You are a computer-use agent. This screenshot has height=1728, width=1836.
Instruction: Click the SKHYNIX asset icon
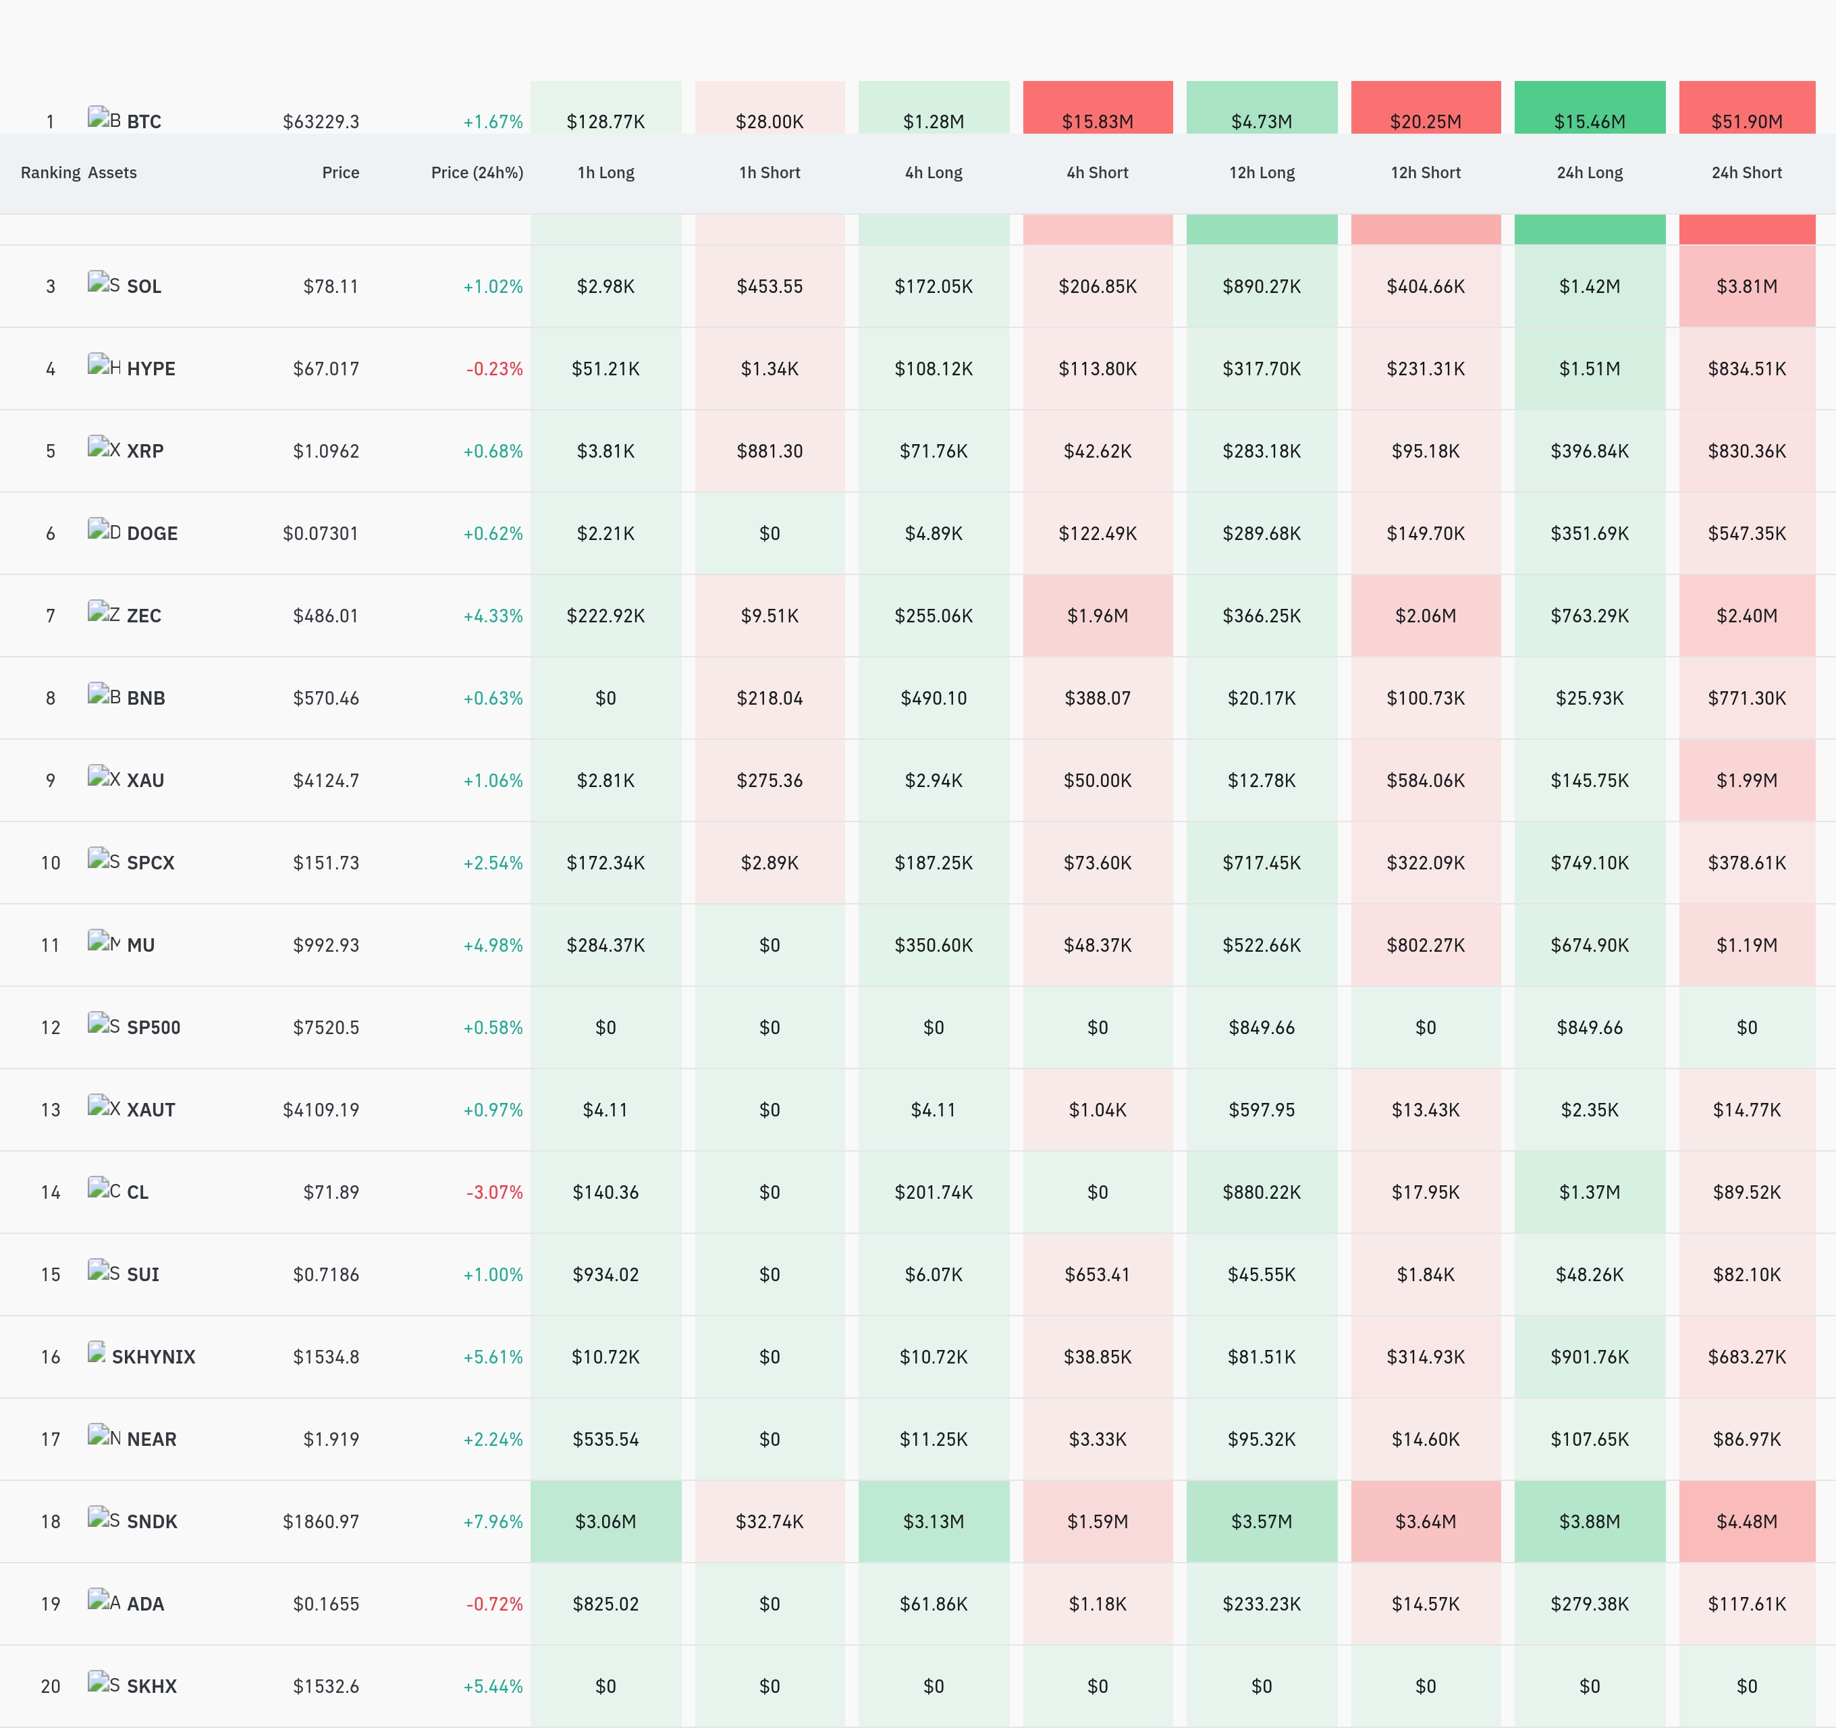(97, 1354)
